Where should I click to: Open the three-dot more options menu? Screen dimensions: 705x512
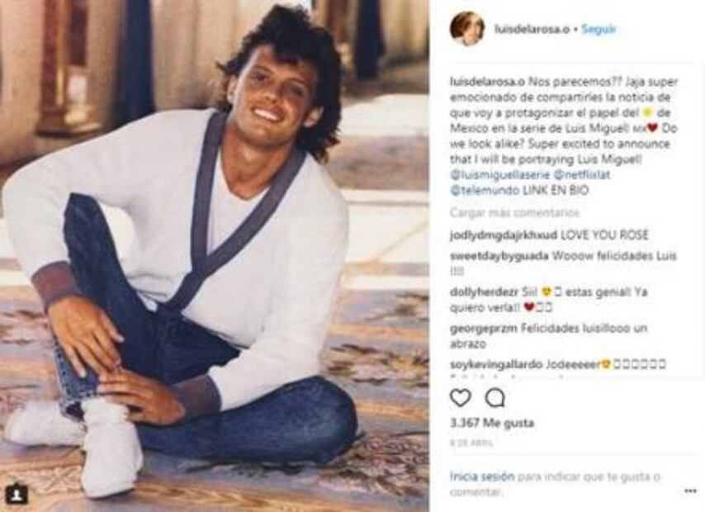pos(690,491)
